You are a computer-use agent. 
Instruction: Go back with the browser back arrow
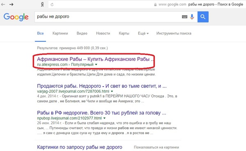(x=3, y=5)
